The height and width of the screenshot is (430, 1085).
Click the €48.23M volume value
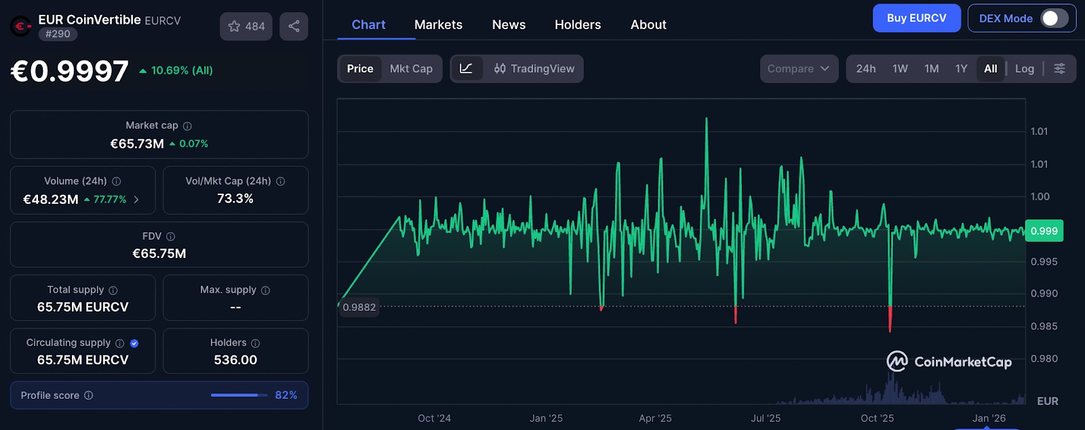51,199
